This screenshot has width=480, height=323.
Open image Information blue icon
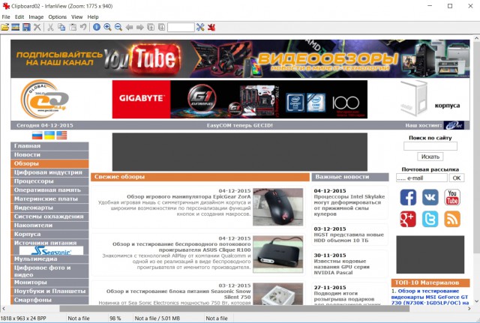point(97,27)
